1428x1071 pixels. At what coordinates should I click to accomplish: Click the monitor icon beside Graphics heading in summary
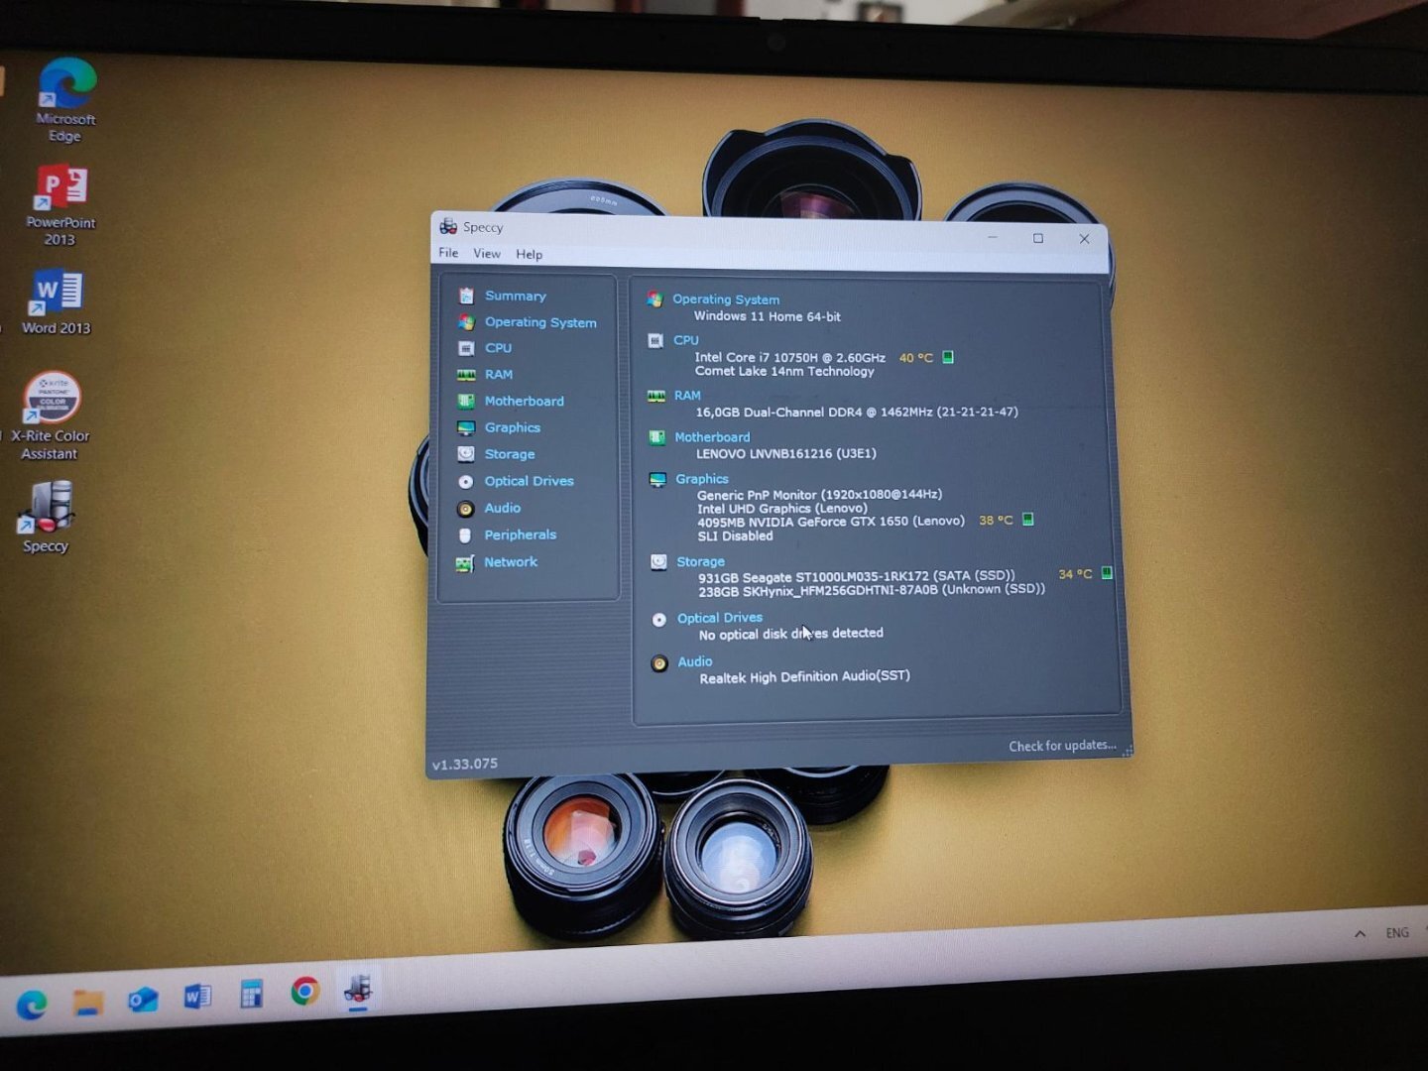click(656, 480)
